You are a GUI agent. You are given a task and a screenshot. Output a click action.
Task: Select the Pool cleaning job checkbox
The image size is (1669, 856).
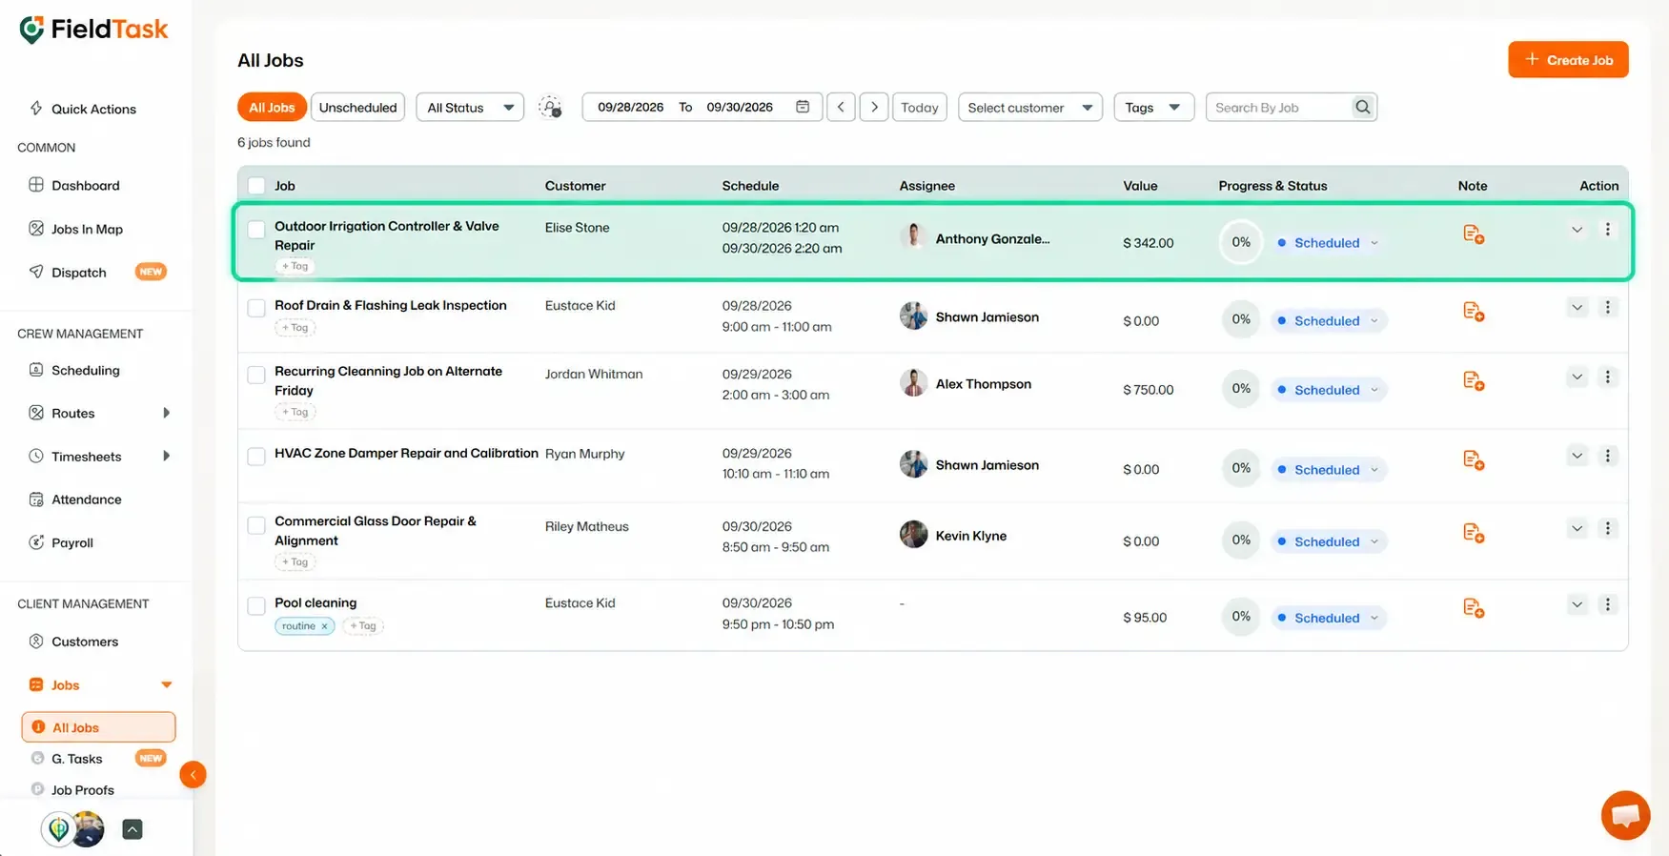tap(256, 606)
